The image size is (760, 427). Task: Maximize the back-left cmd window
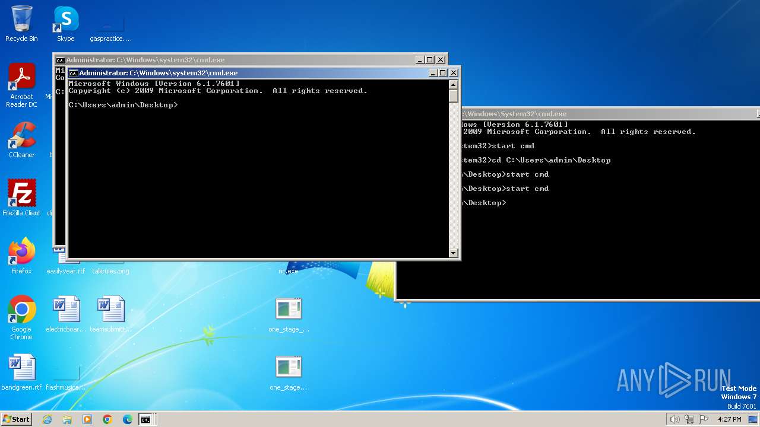coord(429,60)
